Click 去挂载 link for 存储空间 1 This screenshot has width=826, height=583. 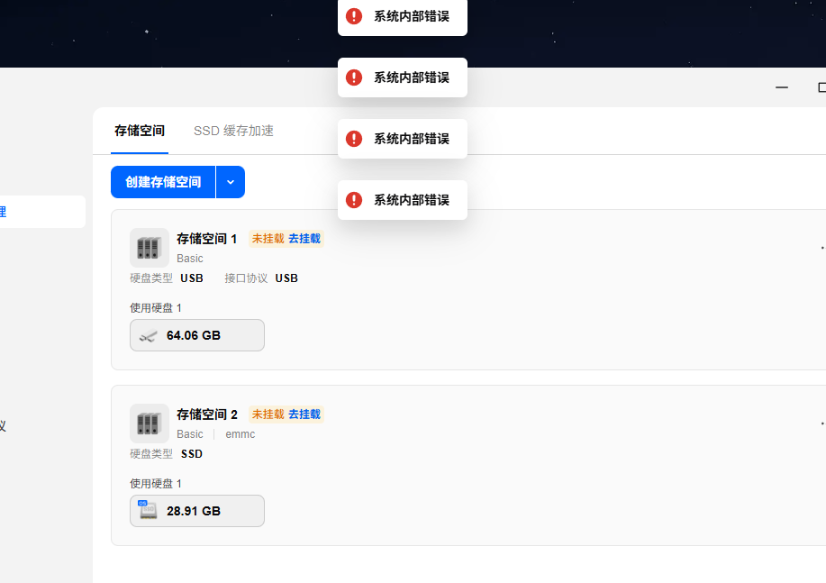click(x=304, y=239)
